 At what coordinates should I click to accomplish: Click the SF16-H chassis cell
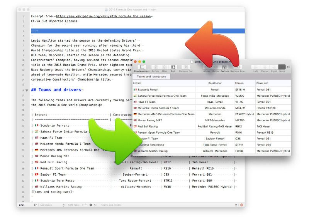(x=245, y=90)
